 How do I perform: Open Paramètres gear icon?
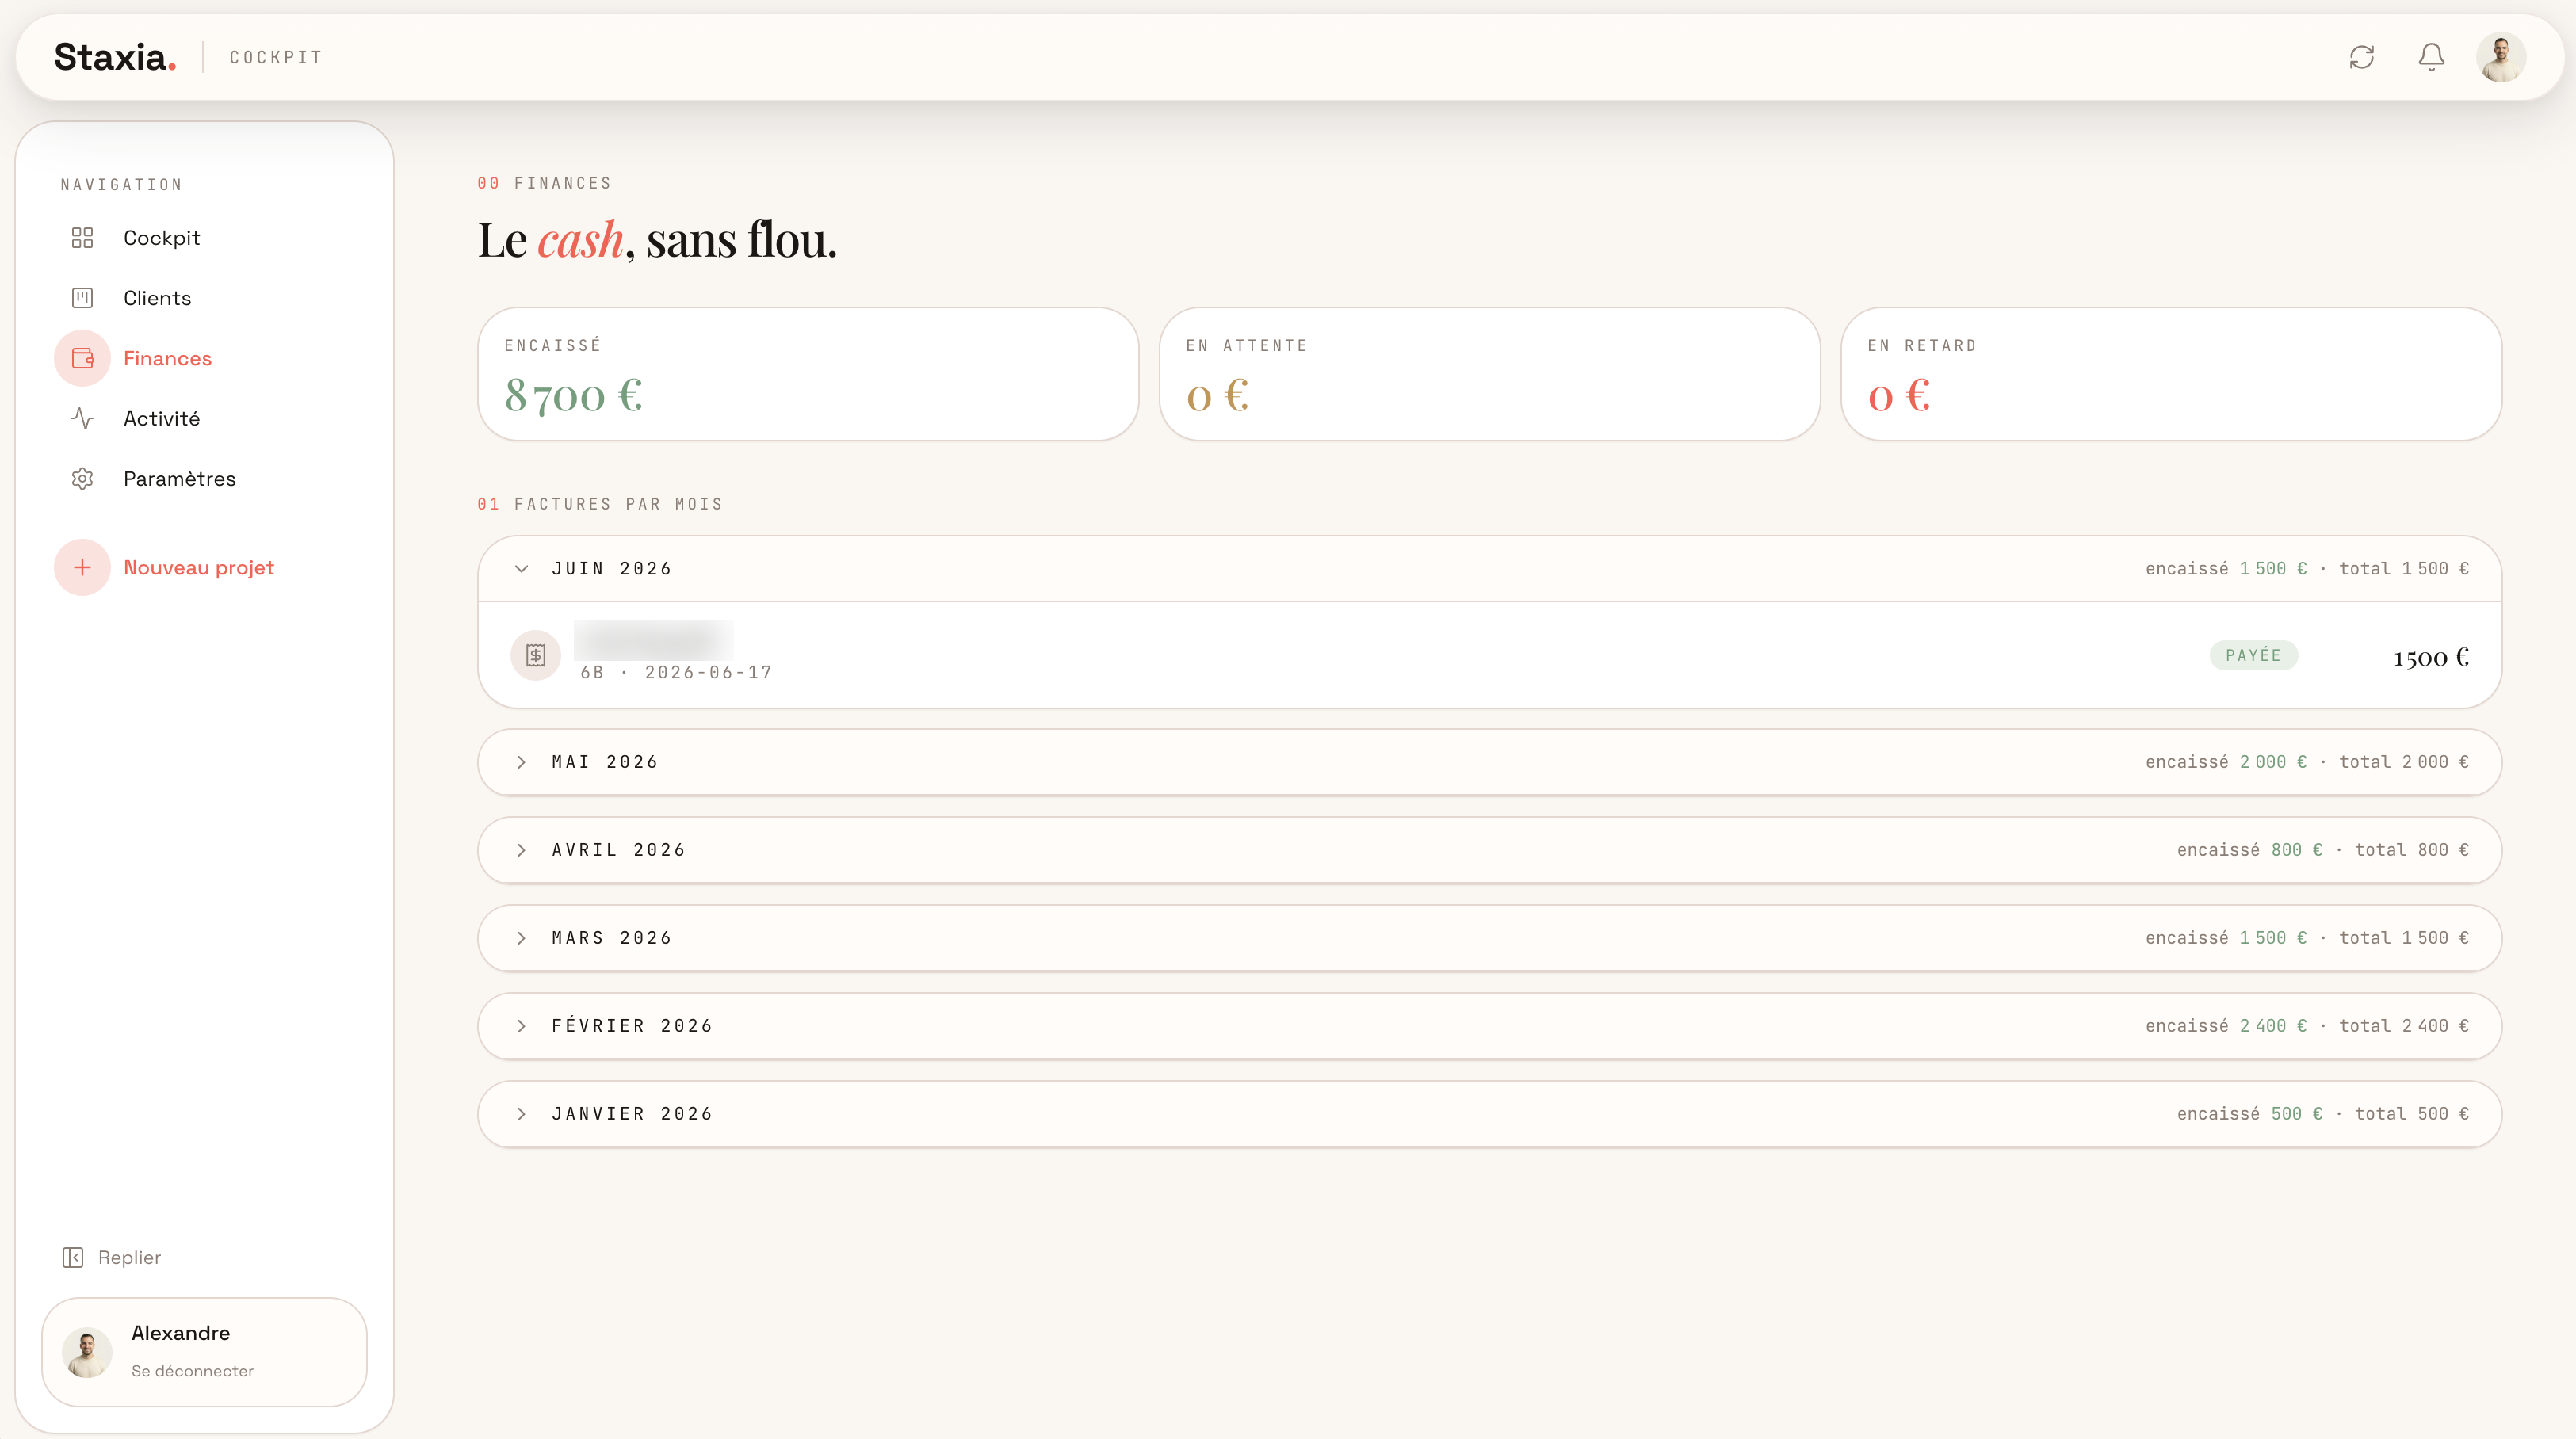[82, 478]
